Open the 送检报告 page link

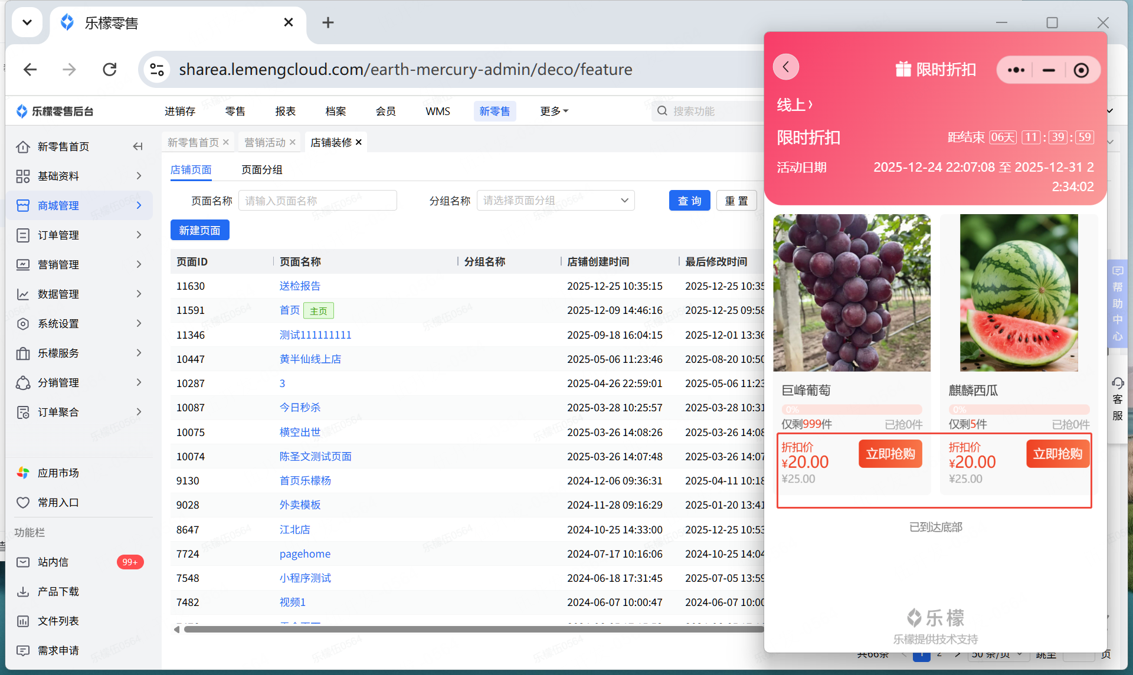300,286
